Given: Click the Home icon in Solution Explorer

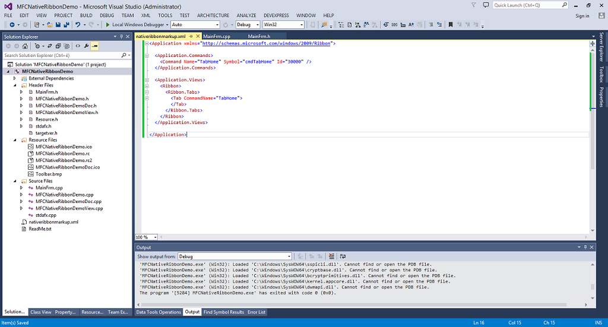Looking at the screenshot, I should [x=25, y=46].
